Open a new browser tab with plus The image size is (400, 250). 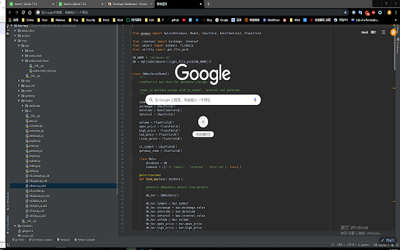point(208,4)
